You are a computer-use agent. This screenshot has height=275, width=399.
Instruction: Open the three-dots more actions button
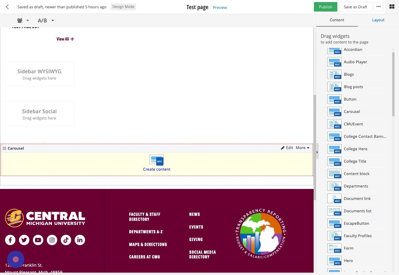379,7
